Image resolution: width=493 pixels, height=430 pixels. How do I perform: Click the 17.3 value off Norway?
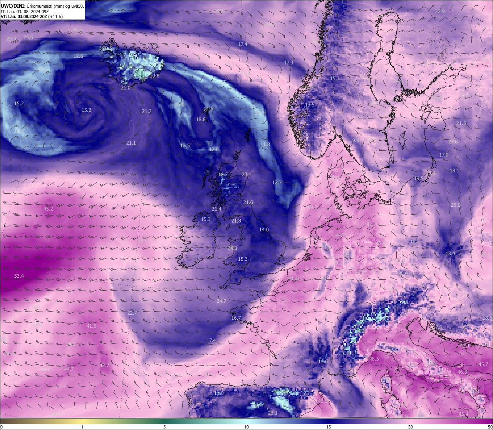(x=288, y=62)
